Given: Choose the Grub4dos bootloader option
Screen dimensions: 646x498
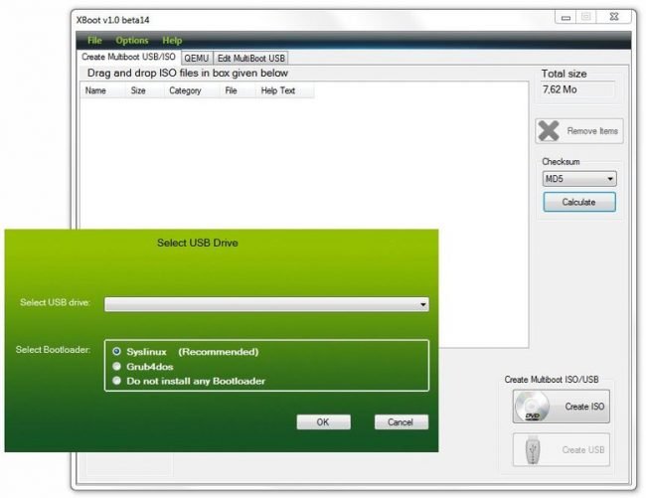Looking at the screenshot, I should point(118,366).
